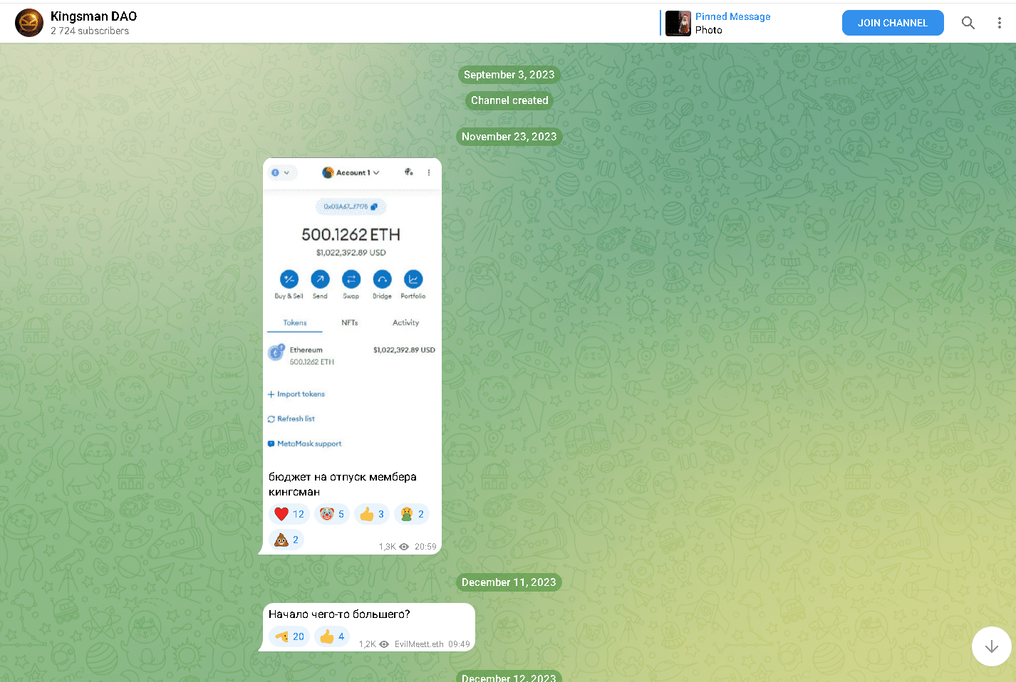
Task: Click the 'Начало чего-то большего?' message text
Action: pyautogui.click(x=339, y=614)
